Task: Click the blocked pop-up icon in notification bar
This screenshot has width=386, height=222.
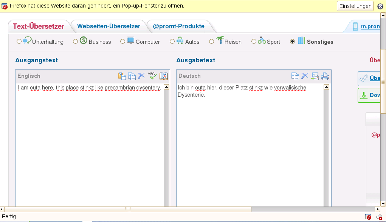Action: point(5,6)
